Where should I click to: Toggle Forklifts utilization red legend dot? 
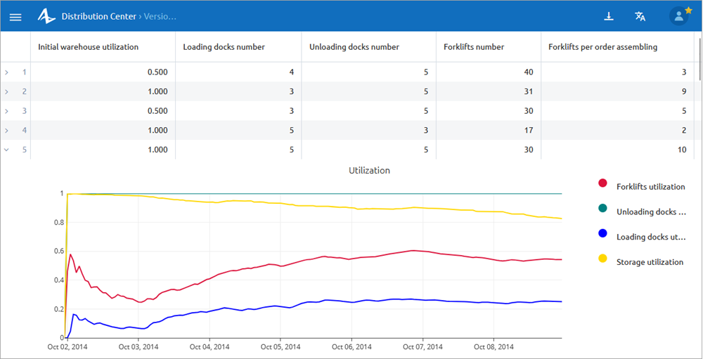[x=602, y=183]
